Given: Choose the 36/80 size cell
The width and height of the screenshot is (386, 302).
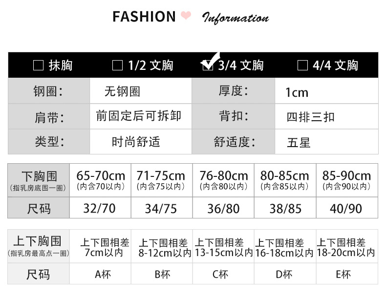Looking at the screenshot, I should 223,209.
